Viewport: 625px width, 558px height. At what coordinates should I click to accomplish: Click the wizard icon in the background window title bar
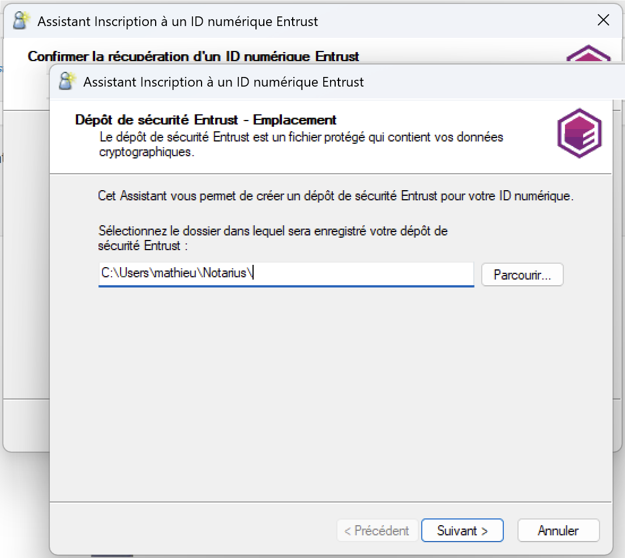[22, 22]
